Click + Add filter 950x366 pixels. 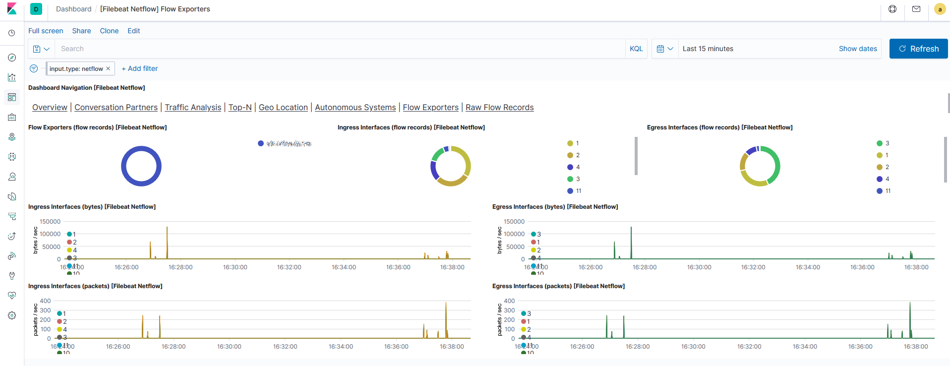click(x=140, y=68)
